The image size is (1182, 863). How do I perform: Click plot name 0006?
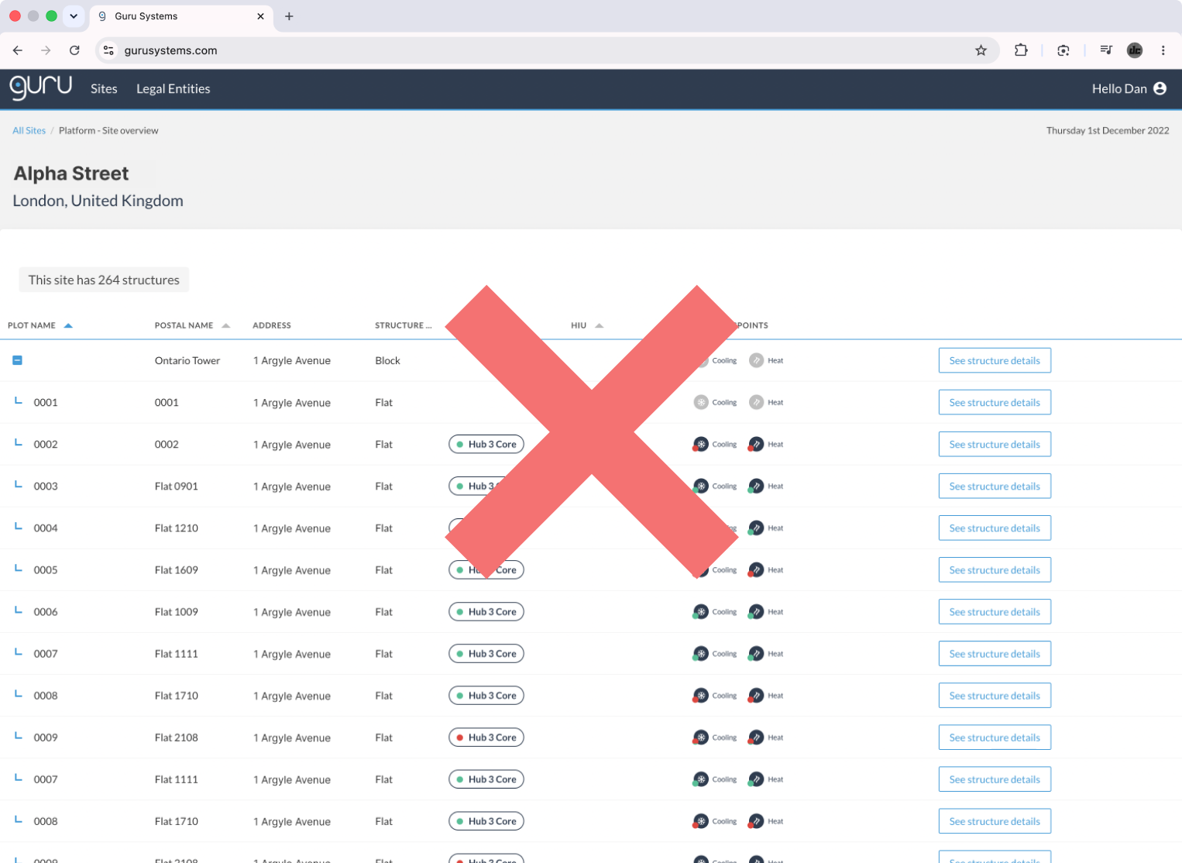coord(46,611)
